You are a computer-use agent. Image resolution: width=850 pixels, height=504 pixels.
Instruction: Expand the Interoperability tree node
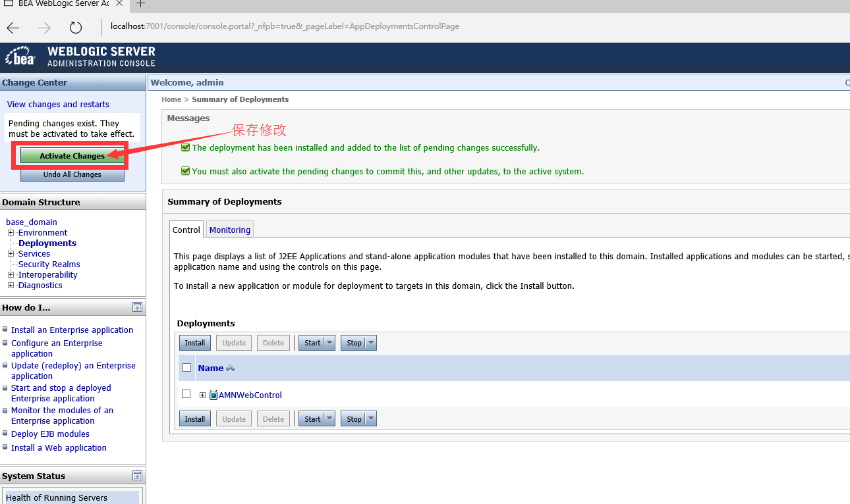pos(11,275)
